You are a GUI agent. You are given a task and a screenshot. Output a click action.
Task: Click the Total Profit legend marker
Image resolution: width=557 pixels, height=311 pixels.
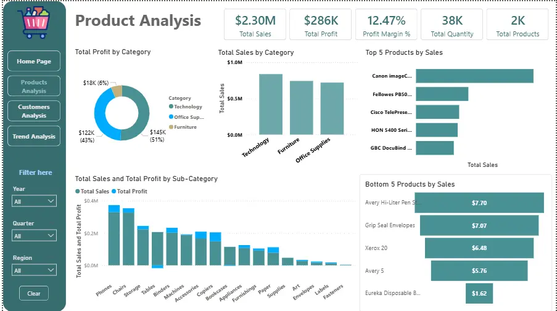click(x=113, y=191)
